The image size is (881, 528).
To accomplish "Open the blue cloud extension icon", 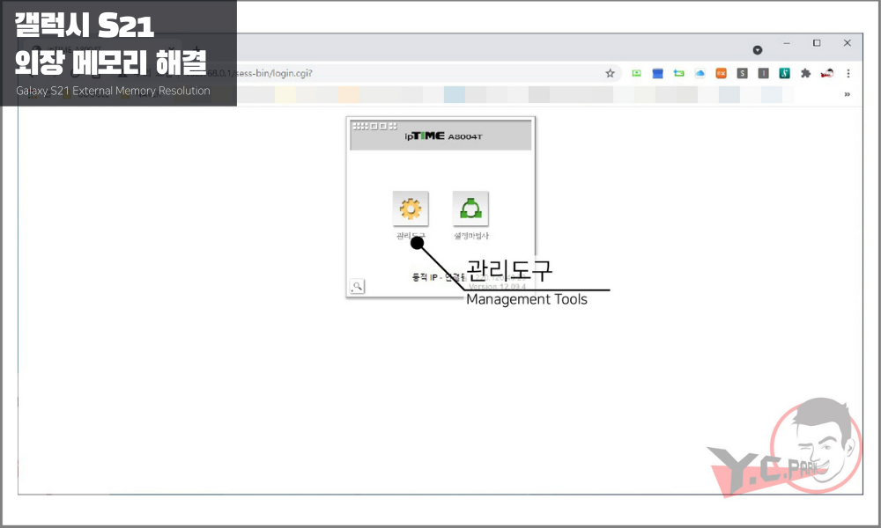I will (700, 74).
